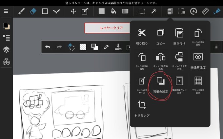The image size is (223, 139).
Task: Choose キャンバス左回転 option
Action: point(198,37)
